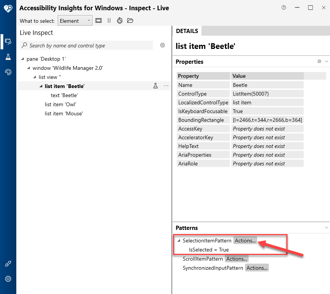
Task: Select IsKeyboardFocusable value True
Action: pyautogui.click(x=267, y=111)
